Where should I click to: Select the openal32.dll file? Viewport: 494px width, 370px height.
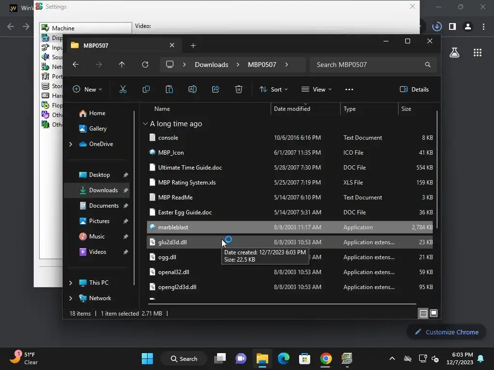(289, 272)
